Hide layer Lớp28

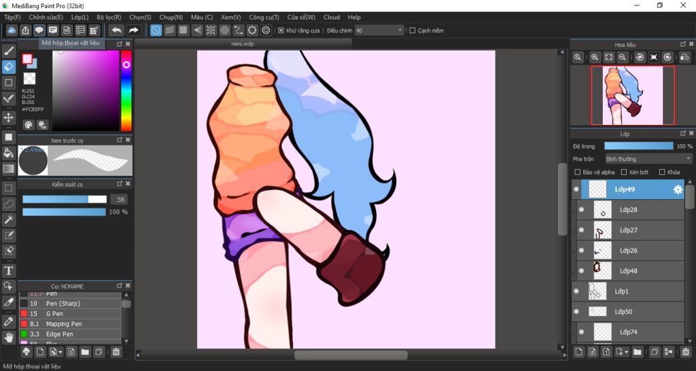pos(582,210)
